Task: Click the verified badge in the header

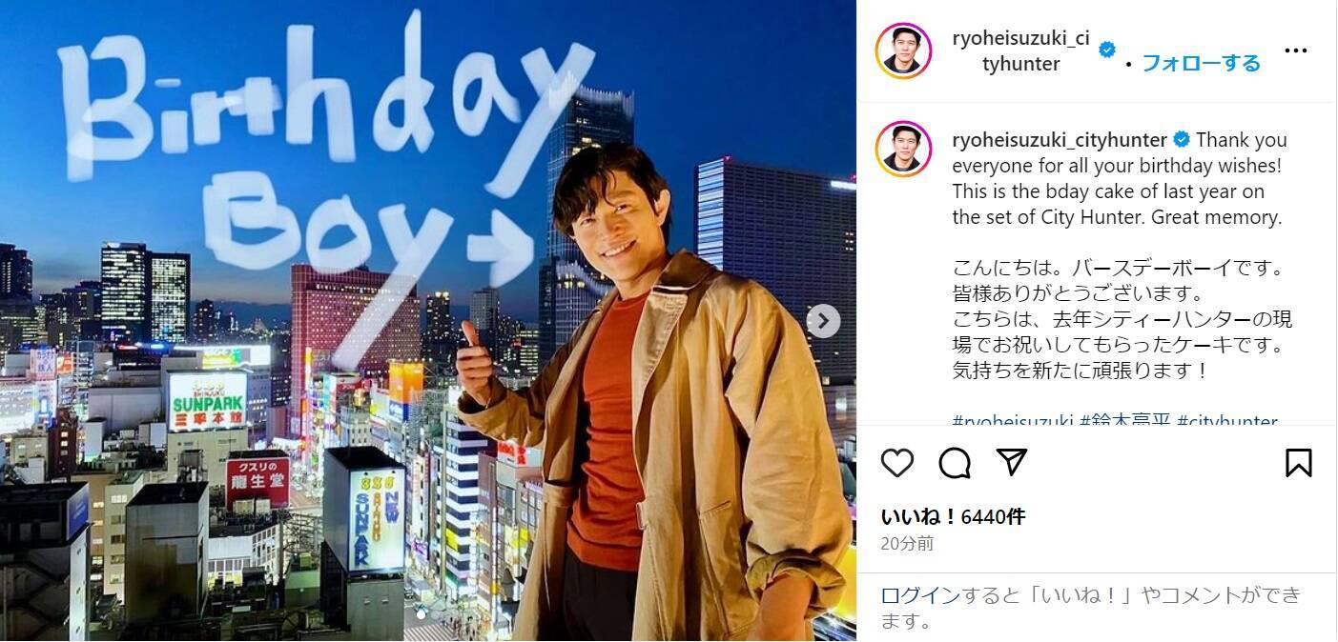Action: coord(1107,50)
